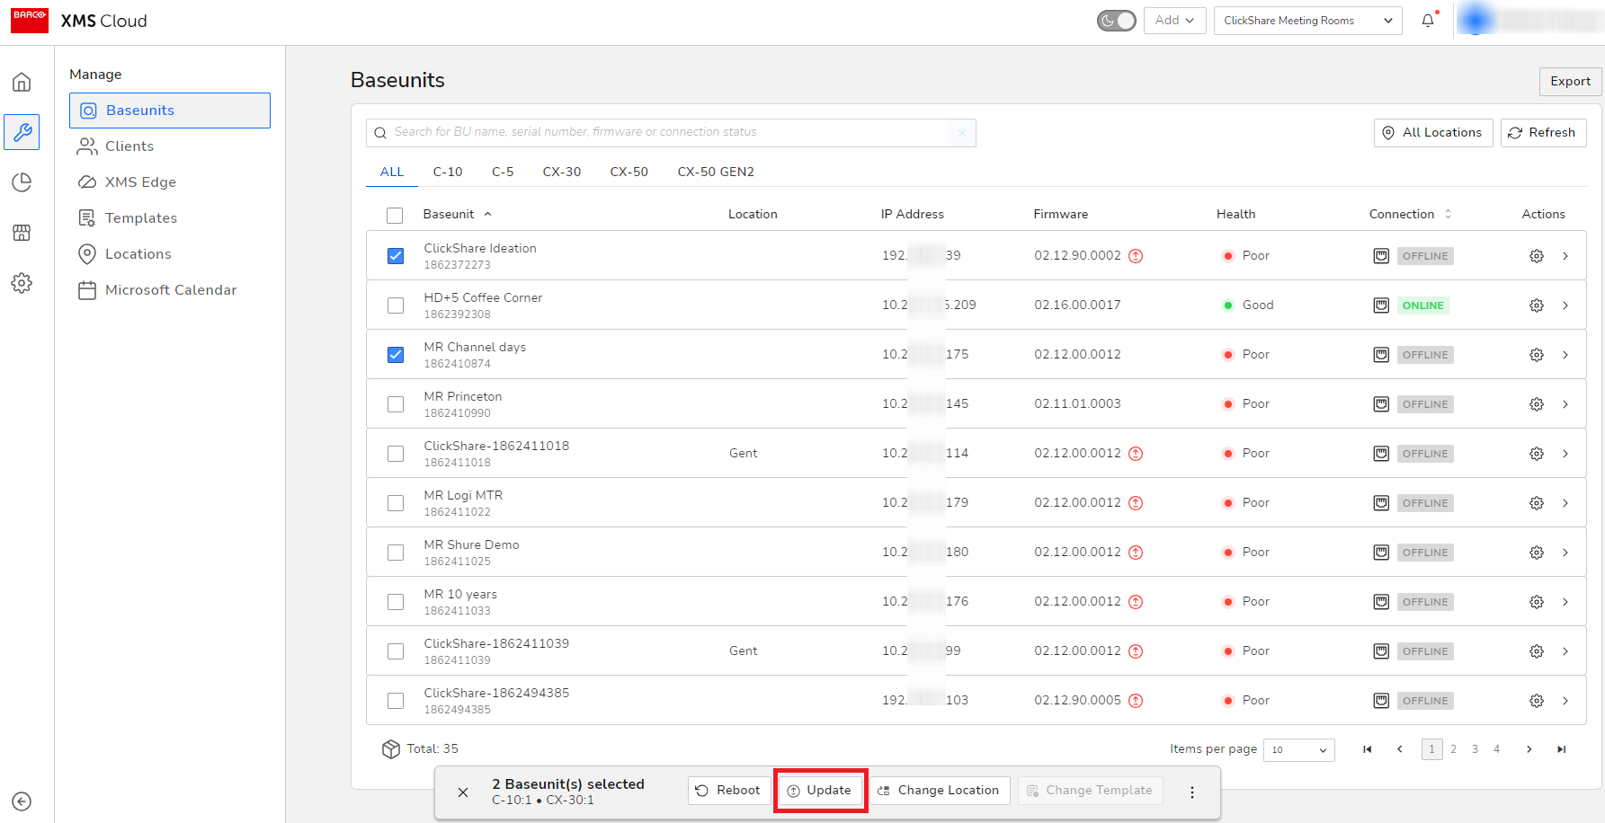Open the items per page dropdown

tap(1298, 750)
